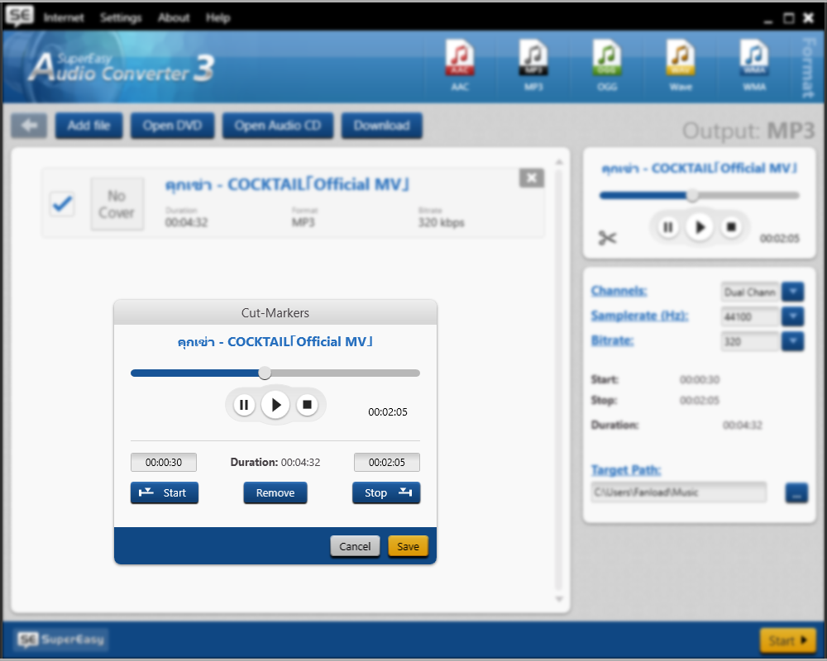
Task: Click the Bitrate link
Action: tap(612, 340)
